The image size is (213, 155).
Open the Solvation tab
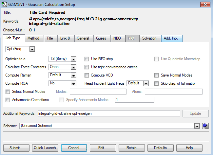click(149, 39)
